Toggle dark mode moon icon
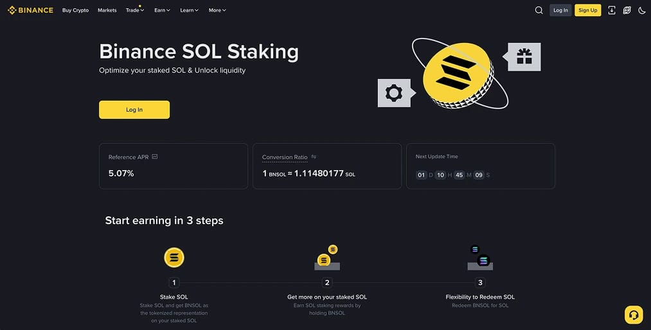 (642, 10)
